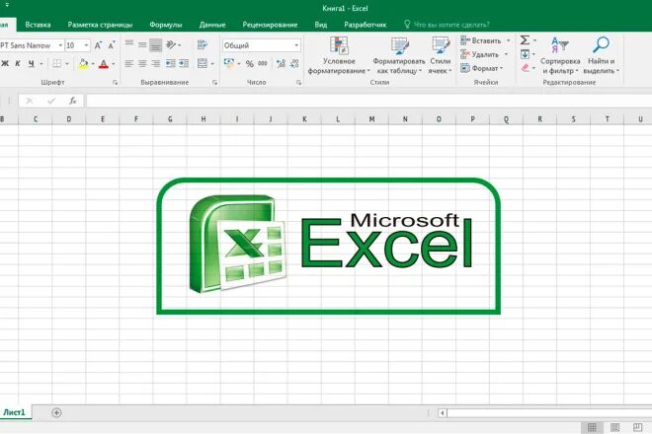Open the number format dropdown Общий
The image size is (652, 434).
coord(261,45)
